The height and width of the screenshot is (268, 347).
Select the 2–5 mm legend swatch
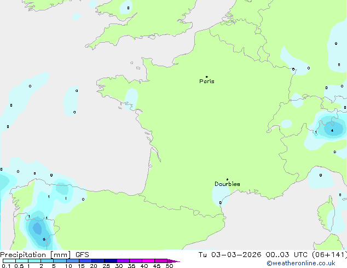coord(47,261)
